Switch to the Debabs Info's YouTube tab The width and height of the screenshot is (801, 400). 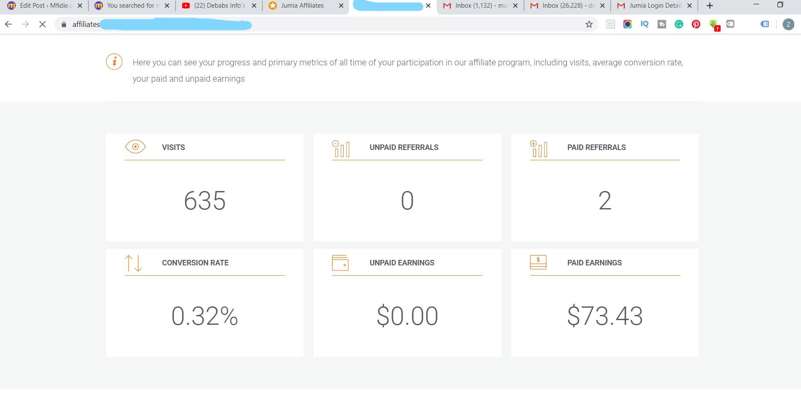click(219, 6)
